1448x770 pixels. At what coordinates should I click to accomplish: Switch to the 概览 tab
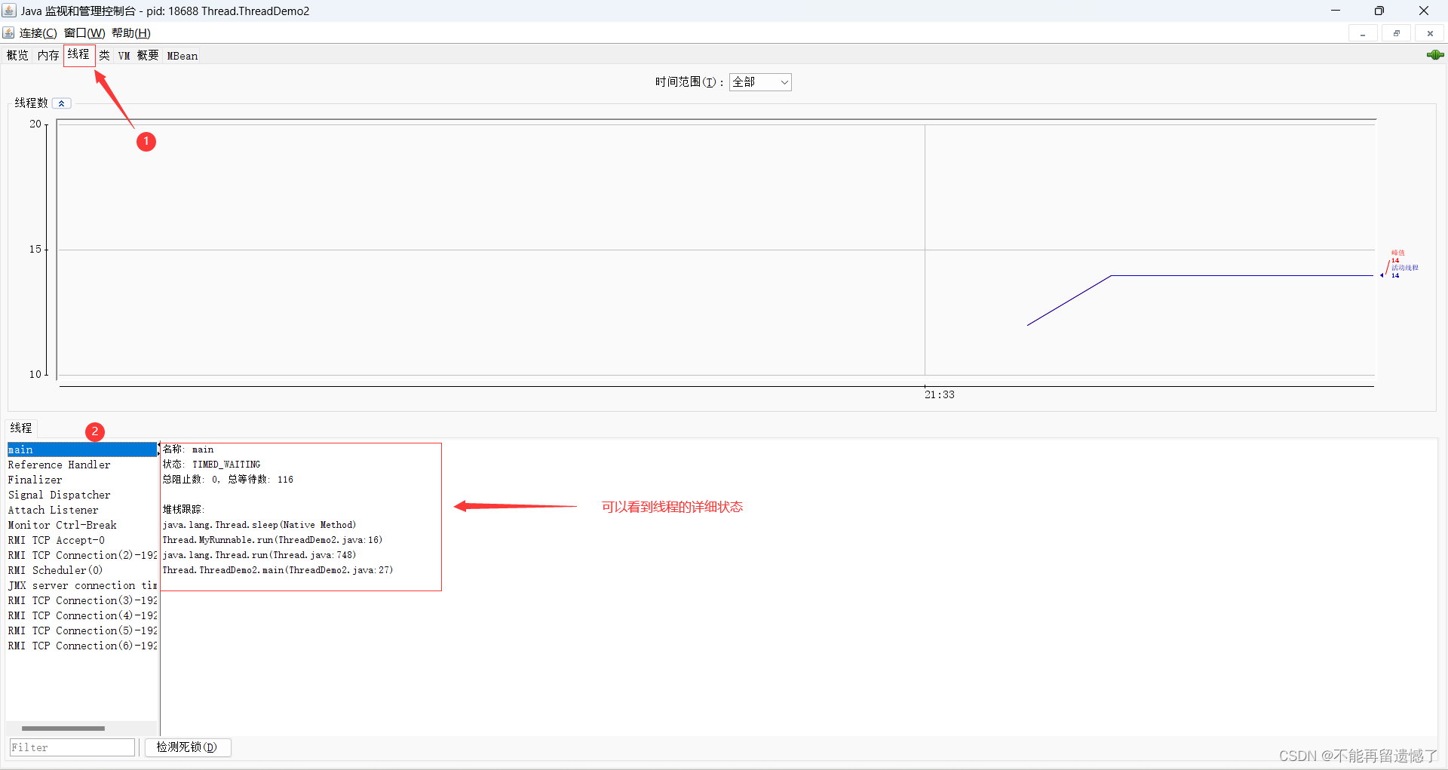point(17,56)
